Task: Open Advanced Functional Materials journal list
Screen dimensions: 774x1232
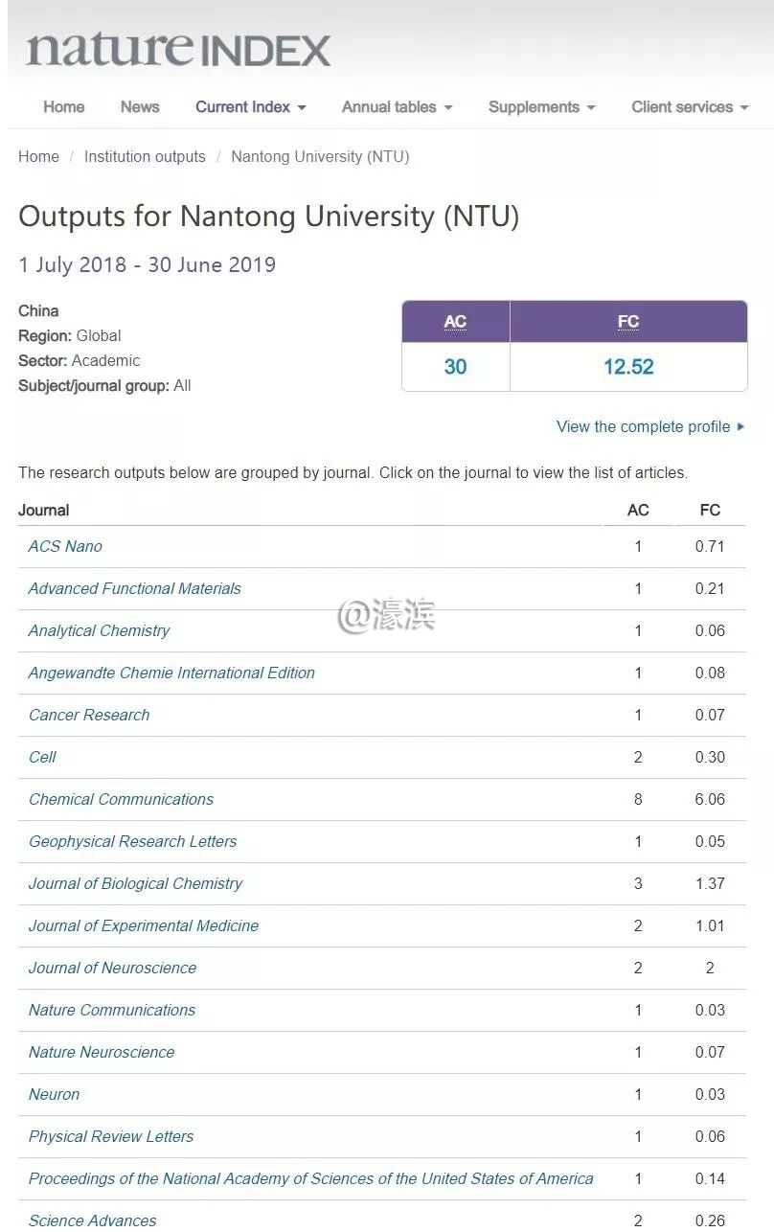Action: pyautogui.click(x=134, y=588)
